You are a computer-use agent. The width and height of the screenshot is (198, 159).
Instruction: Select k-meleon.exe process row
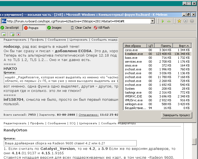[158, 54]
